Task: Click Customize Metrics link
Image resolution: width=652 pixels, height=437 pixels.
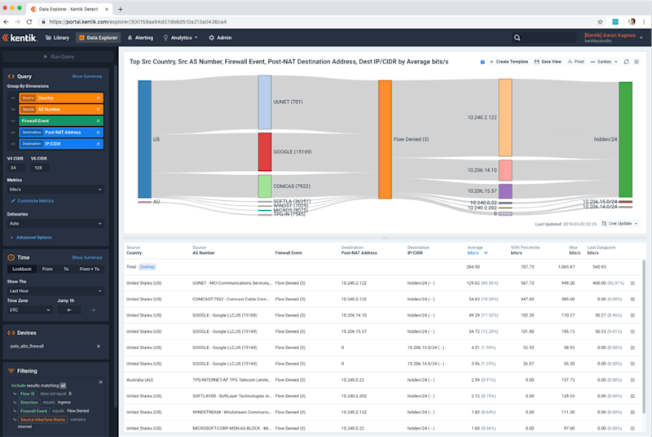Action: [x=33, y=201]
